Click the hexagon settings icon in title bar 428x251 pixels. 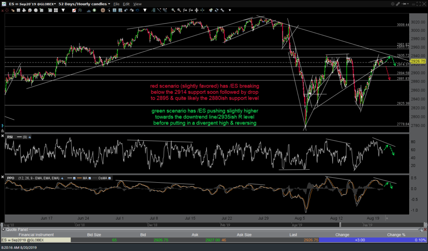pos(392,4)
